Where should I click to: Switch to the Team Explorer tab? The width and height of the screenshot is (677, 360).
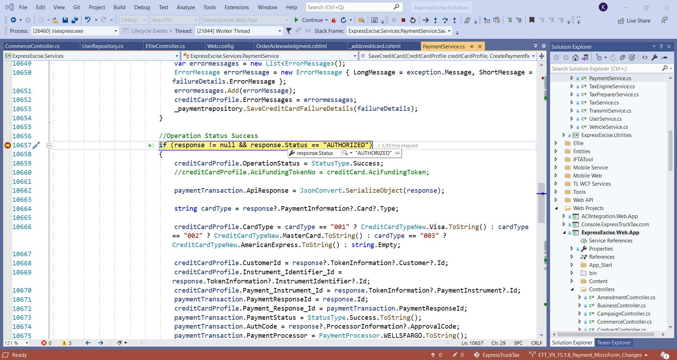[x=614, y=343]
